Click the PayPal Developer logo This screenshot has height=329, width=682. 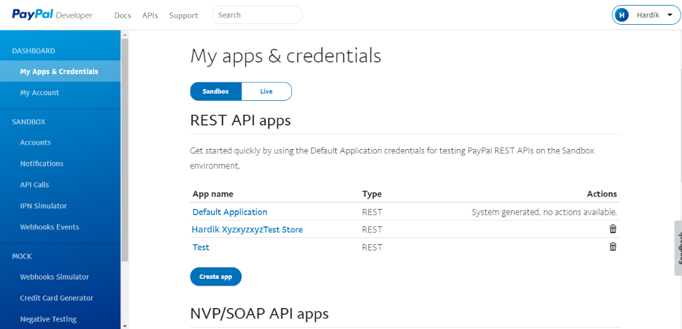coord(52,15)
